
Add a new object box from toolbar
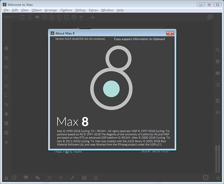click(22, 17)
